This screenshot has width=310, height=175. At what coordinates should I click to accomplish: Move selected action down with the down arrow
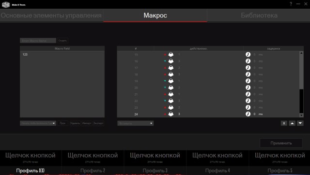pyautogui.click(x=300, y=123)
